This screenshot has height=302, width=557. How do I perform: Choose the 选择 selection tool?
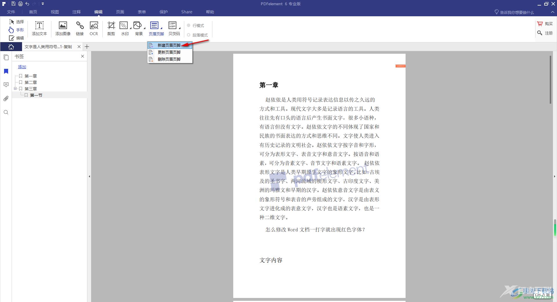pyautogui.click(x=17, y=22)
